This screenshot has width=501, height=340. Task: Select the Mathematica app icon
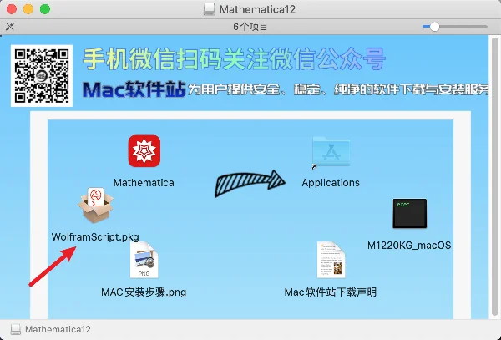point(144,151)
